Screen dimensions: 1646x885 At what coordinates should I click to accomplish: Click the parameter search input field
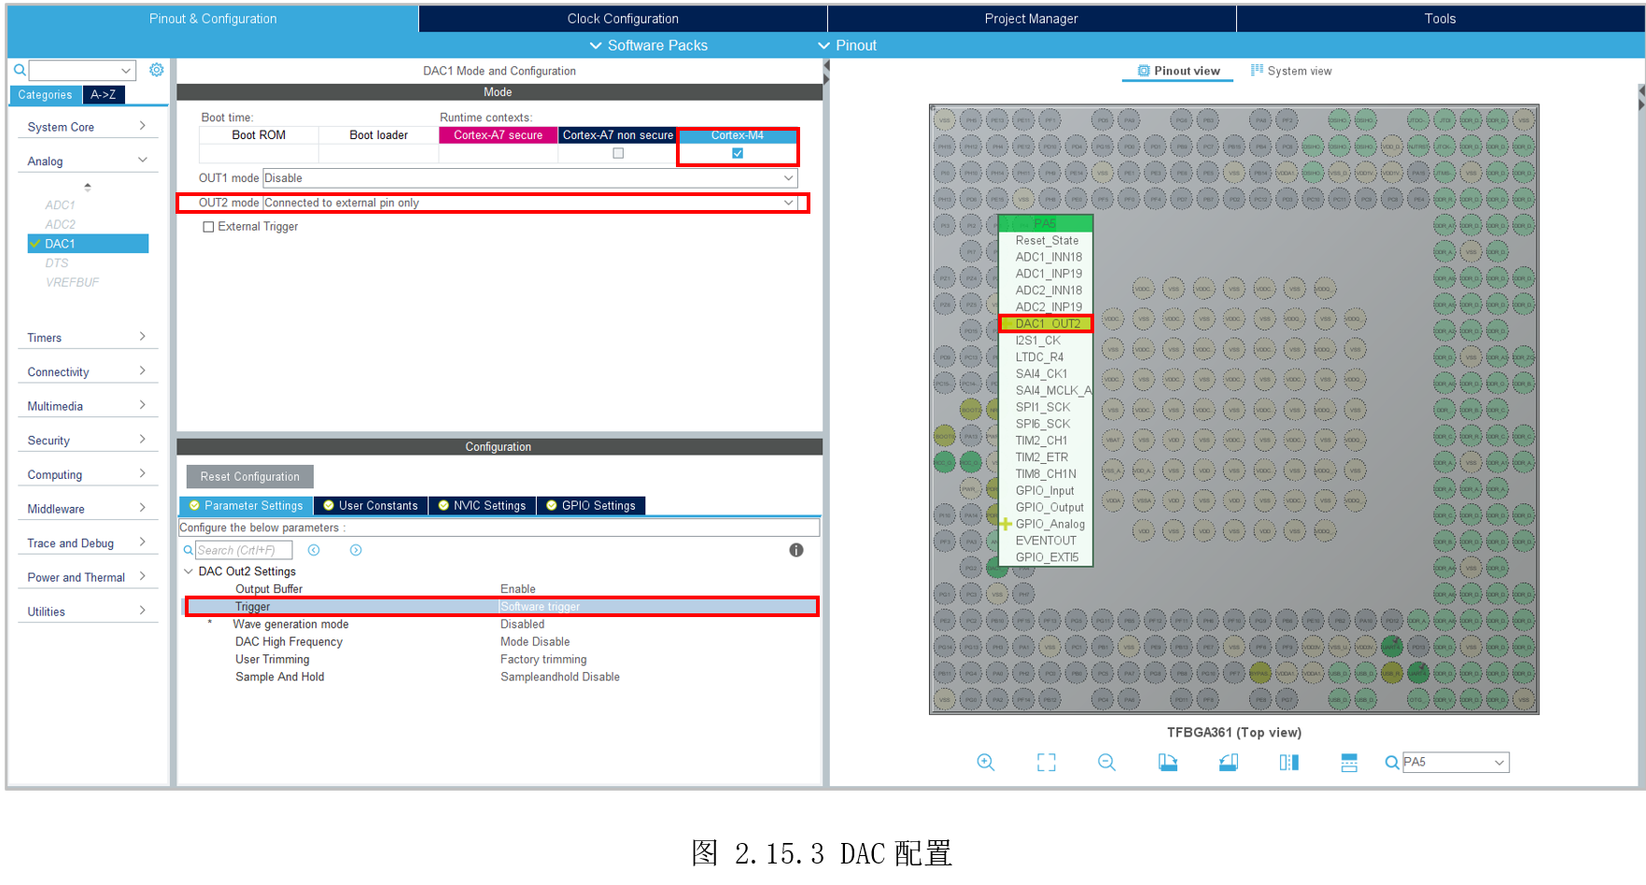point(243,551)
